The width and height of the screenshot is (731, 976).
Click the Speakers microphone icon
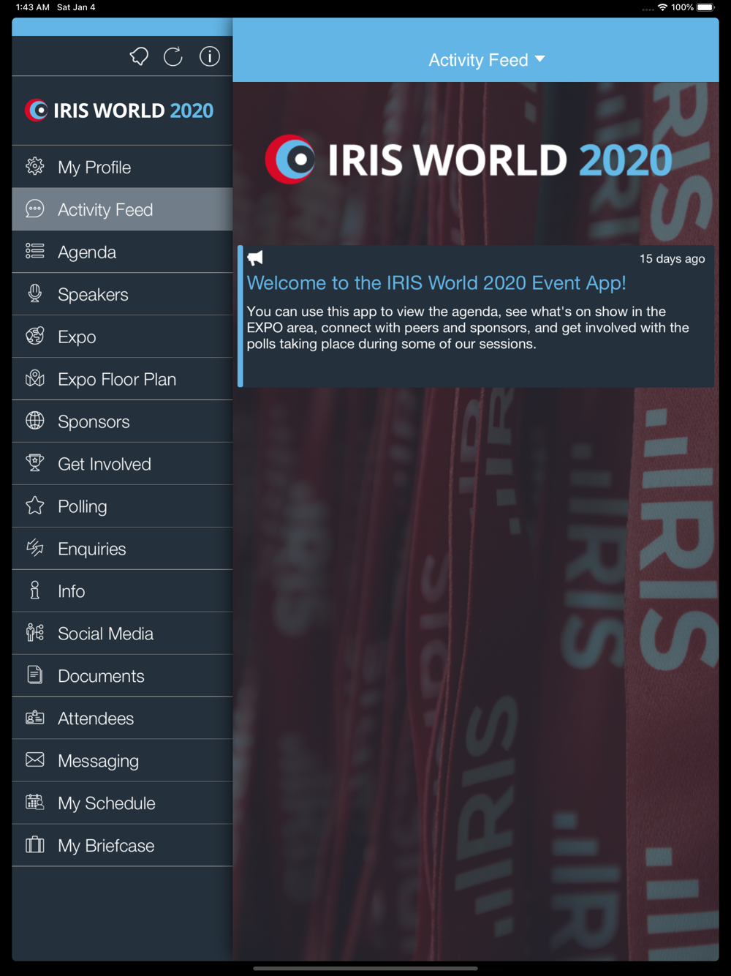coord(35,293)
